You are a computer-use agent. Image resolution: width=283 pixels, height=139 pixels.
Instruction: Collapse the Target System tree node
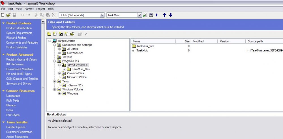pyautogui.click(x=50, y=41)
